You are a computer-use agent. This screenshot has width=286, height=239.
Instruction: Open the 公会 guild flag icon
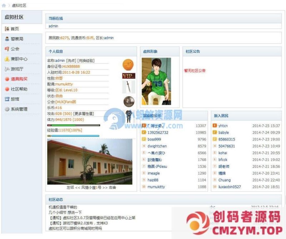click(7, 49)
